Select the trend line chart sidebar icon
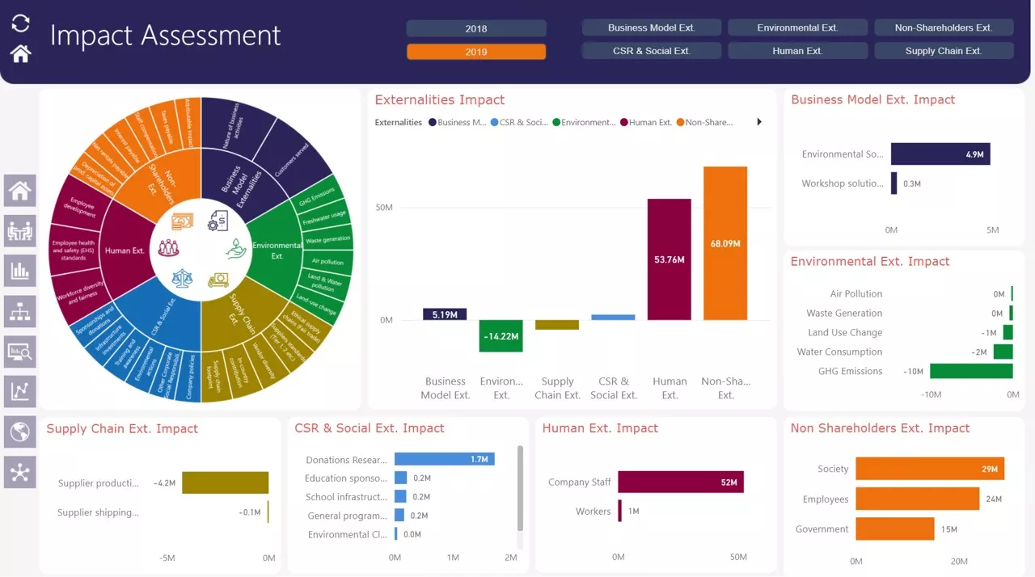The image size is (1035, 577). point(19,391)
